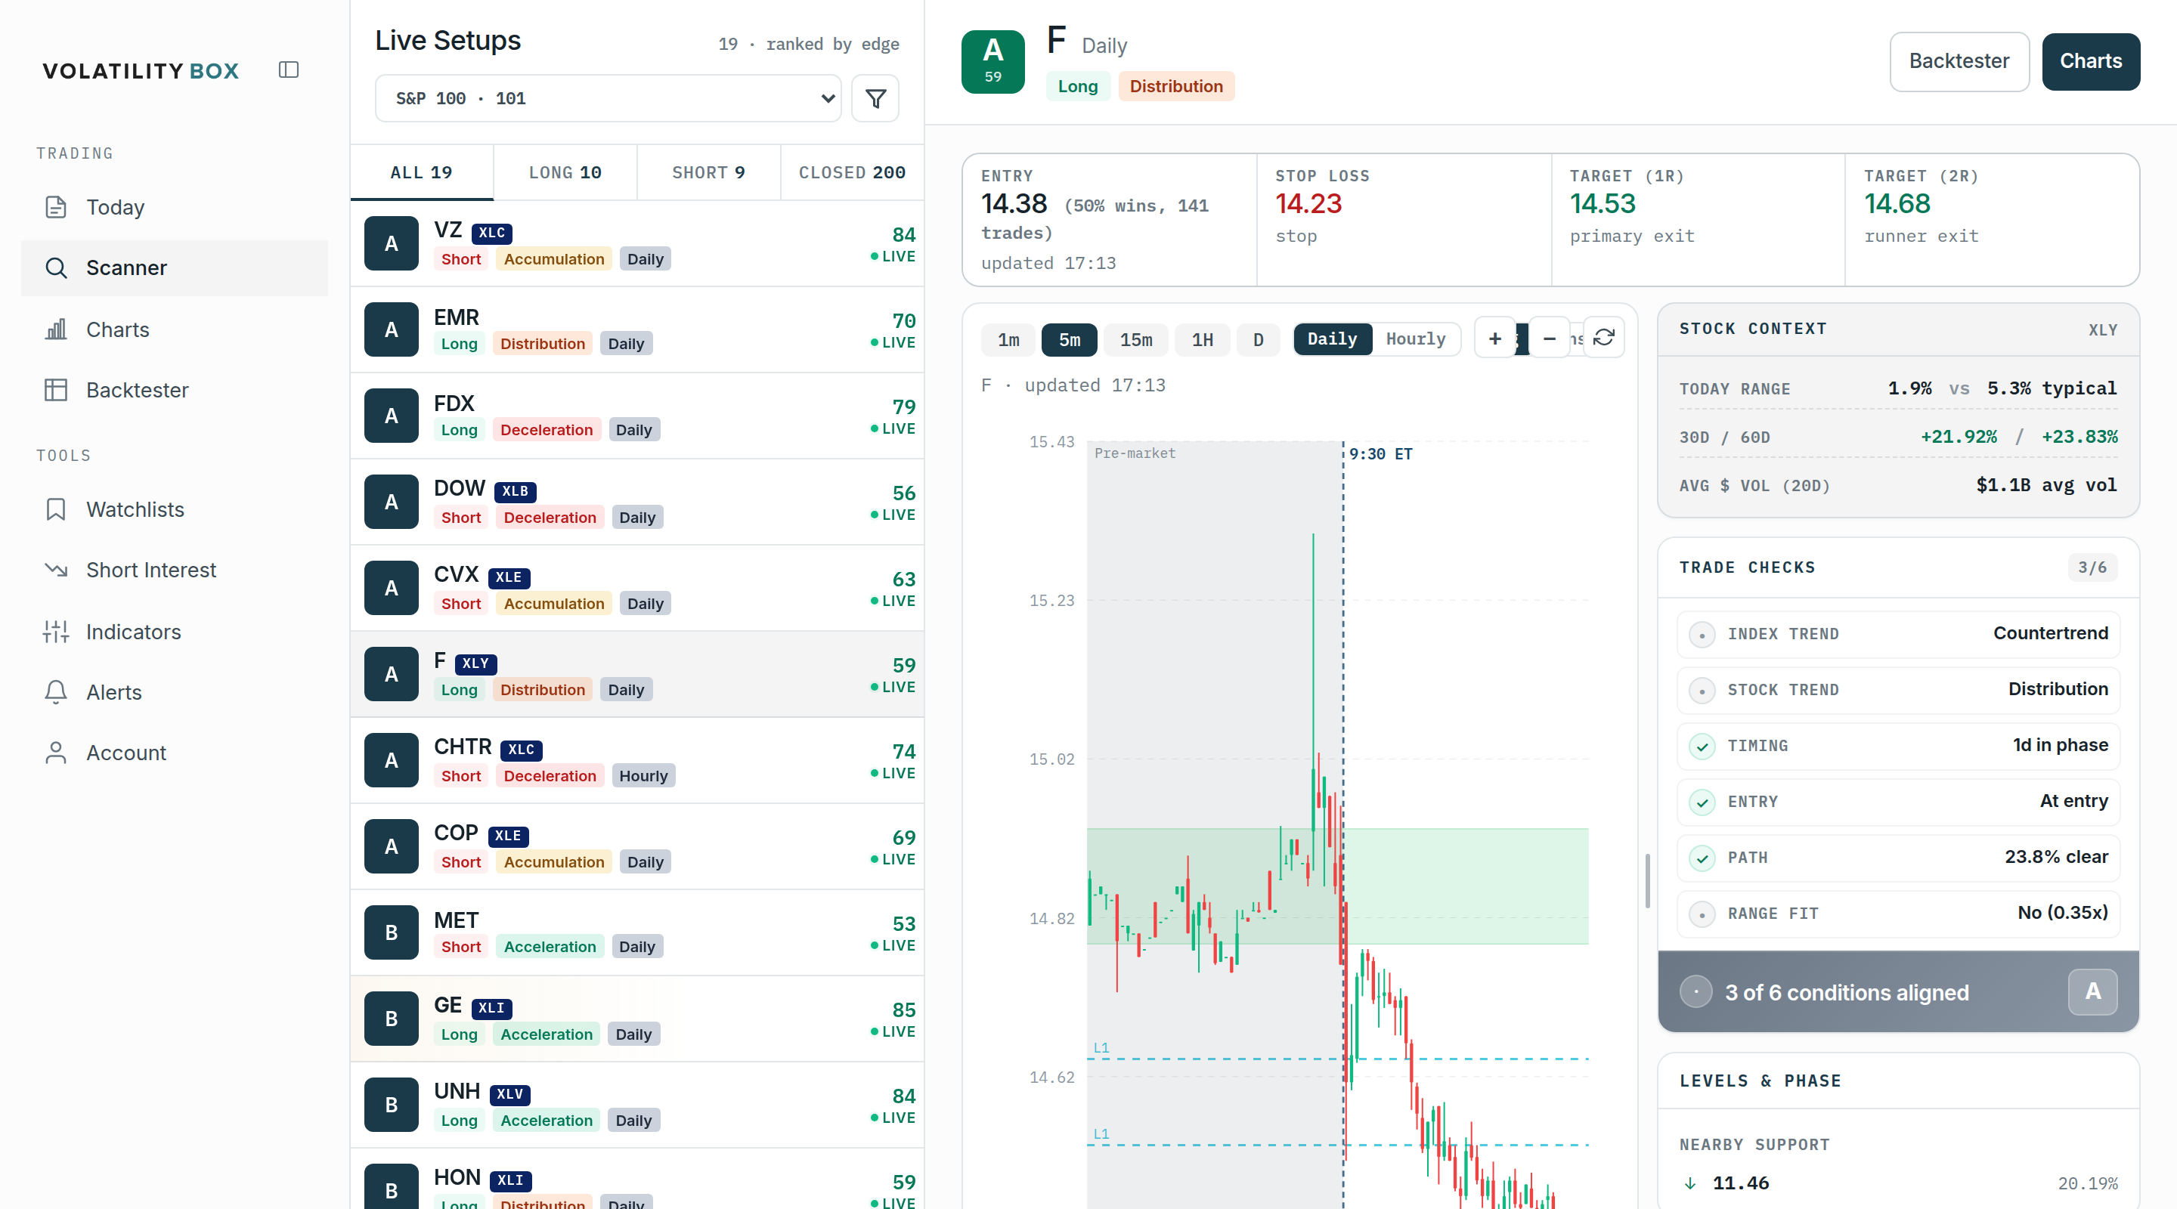Screen dimensions: 2177x1209
Task: Click target 2R value 14.68
Action: [x=1897, y=203]
